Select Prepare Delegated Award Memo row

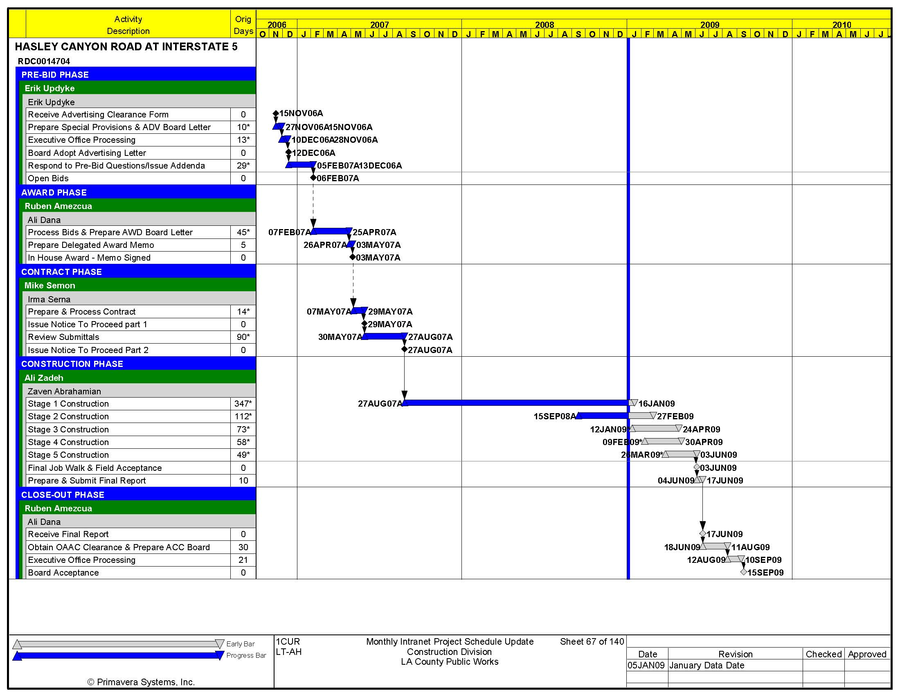[x=141, y=245]
